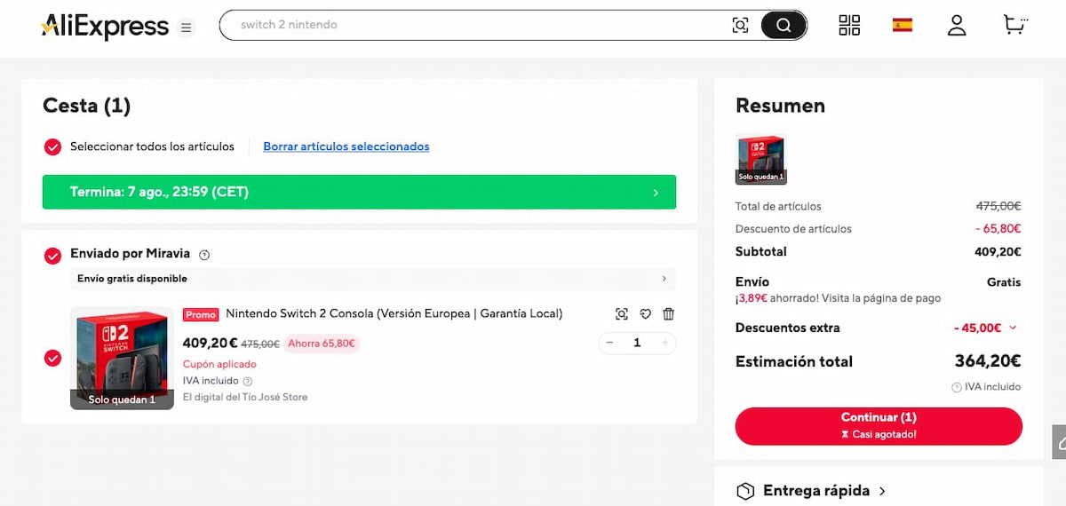1066x506 pixels.
Task: Click the Cupón aplicado text
Action: click(219, 364)
